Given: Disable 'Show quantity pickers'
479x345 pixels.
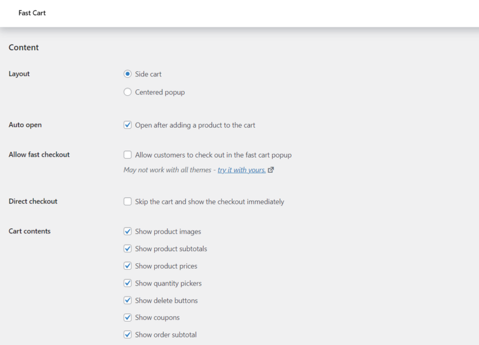Looking at the screenshot, I should 127,283.
